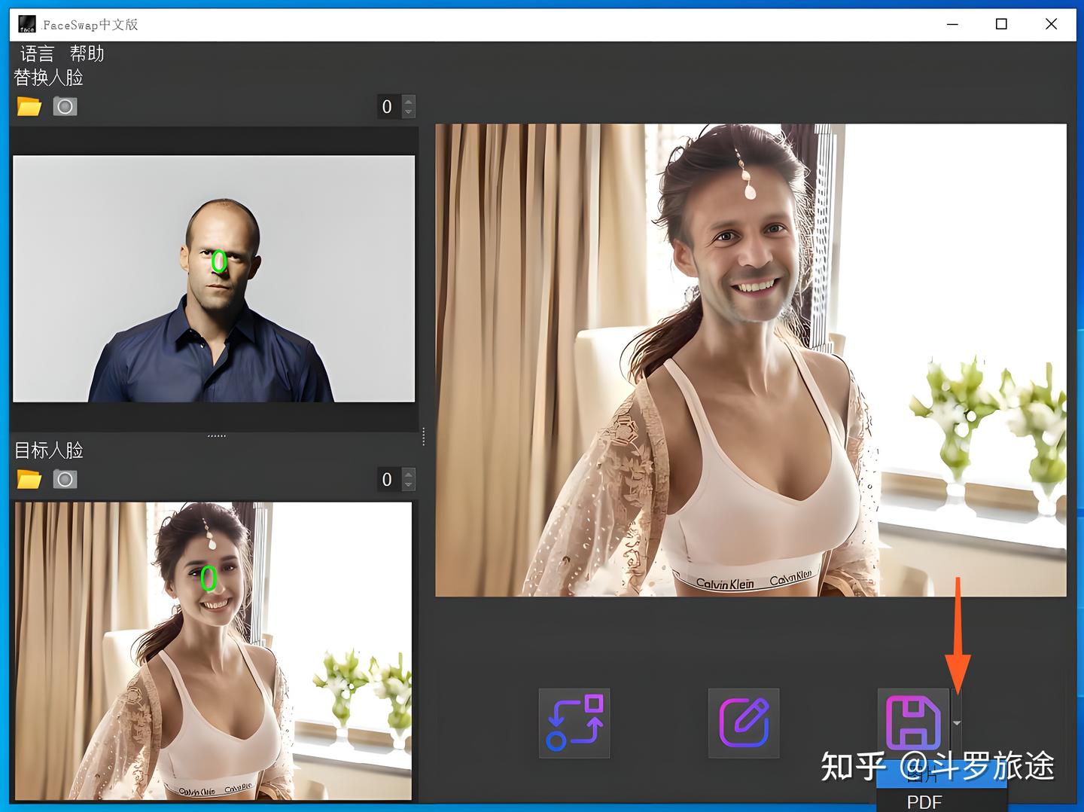Focus the 替换人脸 face index field
Screen dimensions: 1084x812
tap(388, 106)
